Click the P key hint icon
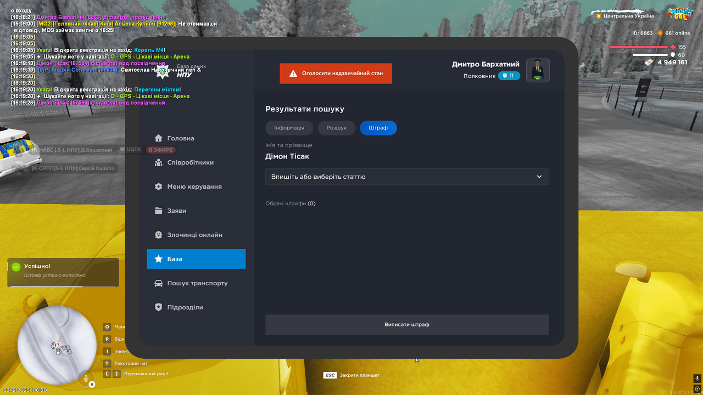 tap(107, 339)
